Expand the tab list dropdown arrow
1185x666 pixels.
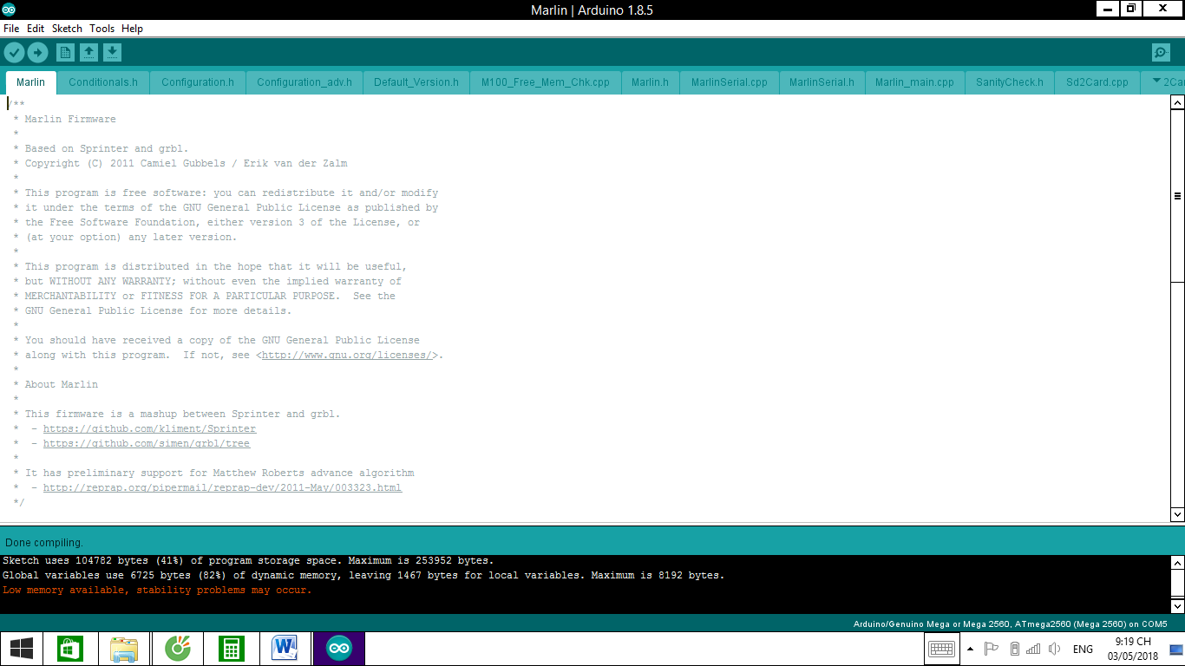click(1156, 82)
